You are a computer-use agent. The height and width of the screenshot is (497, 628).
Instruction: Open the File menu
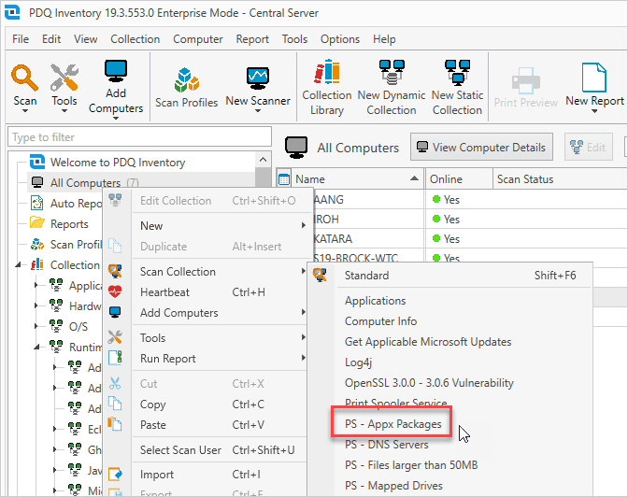[x=21, y=39]
